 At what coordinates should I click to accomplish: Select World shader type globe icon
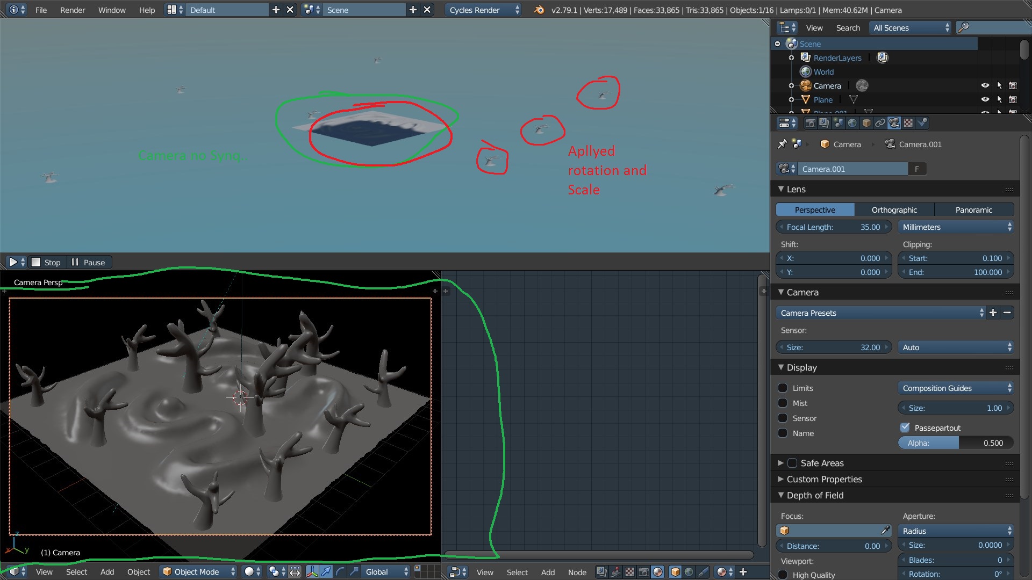(689, 572)
